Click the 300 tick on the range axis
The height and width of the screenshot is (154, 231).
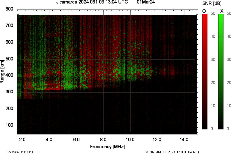coord(10,92)
